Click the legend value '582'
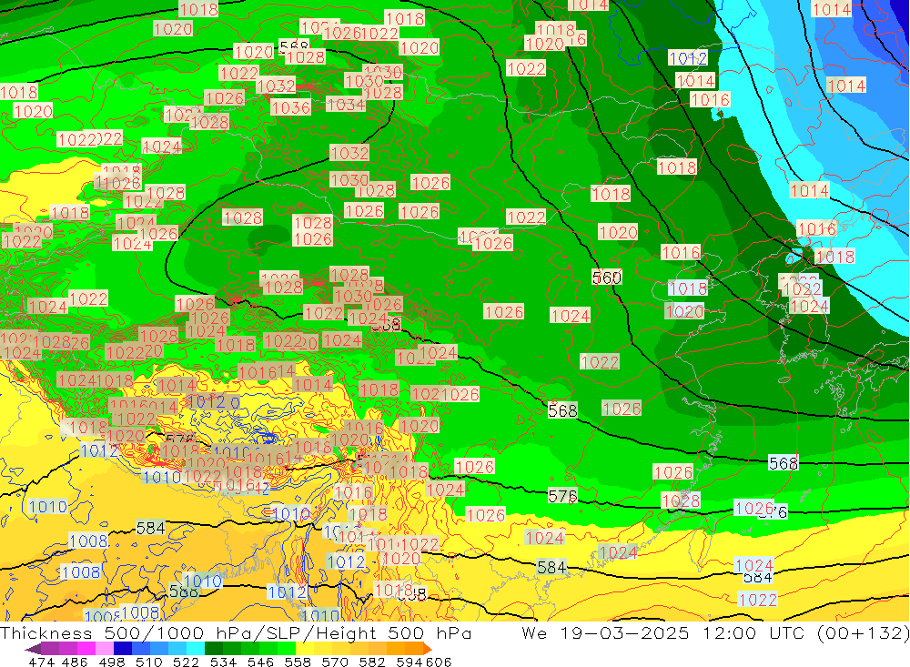This screenshot has width=910, height=667. (372, 662)
